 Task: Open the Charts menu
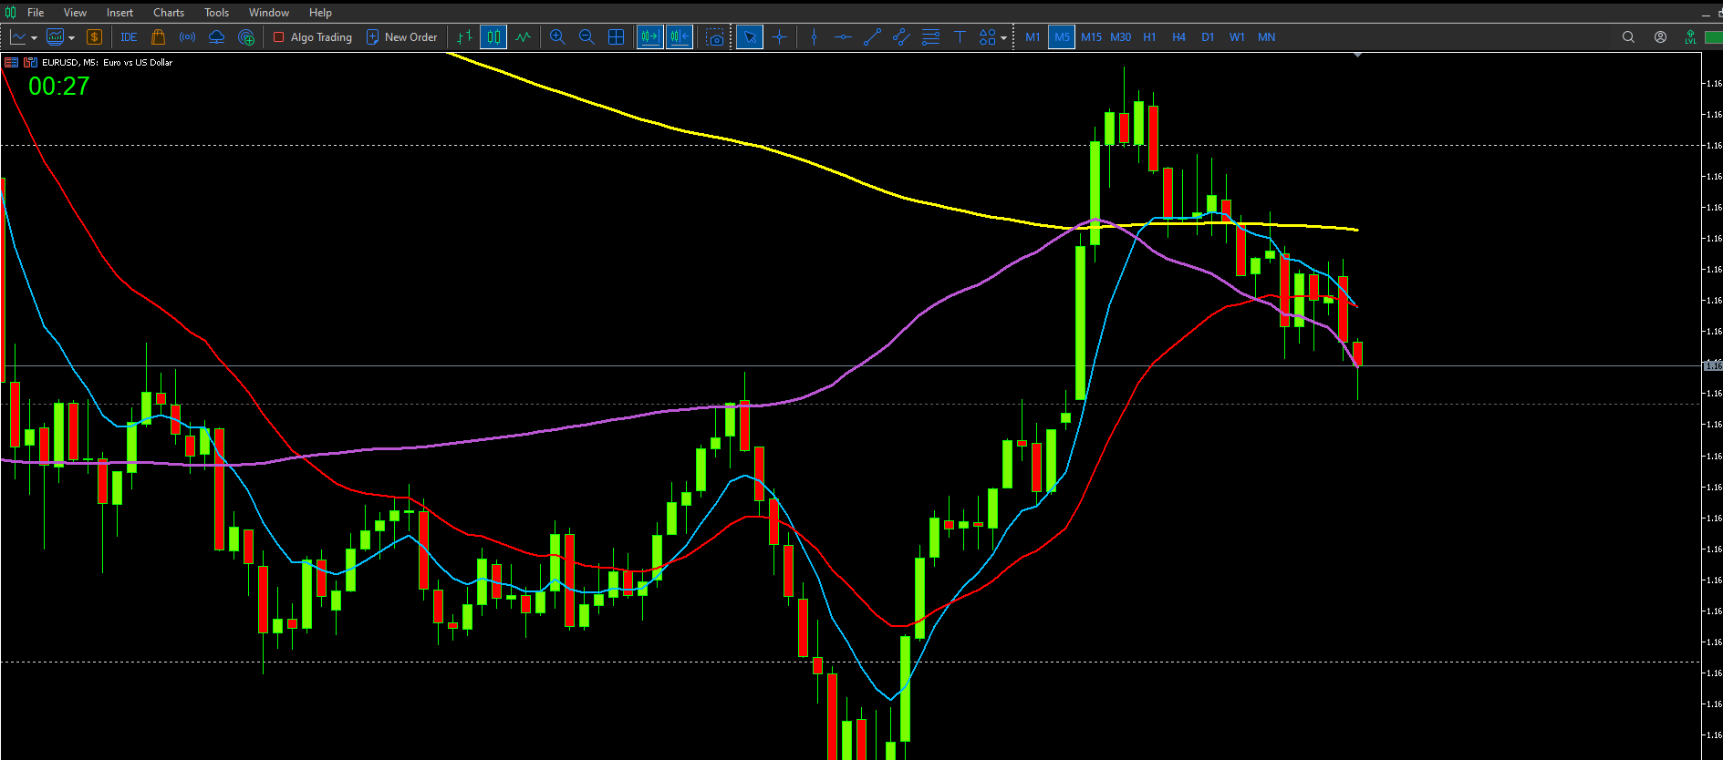tap(168, 13)
